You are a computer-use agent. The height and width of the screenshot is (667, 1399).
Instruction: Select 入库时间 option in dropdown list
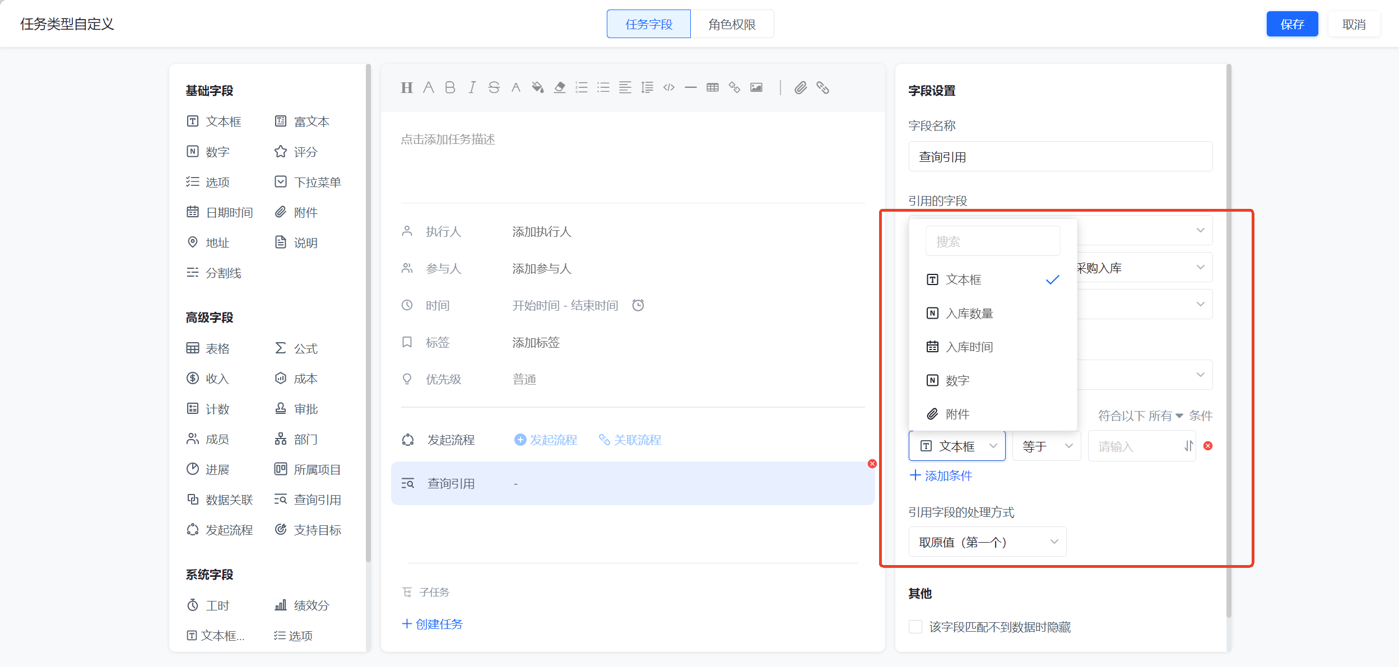pos(993,347)
